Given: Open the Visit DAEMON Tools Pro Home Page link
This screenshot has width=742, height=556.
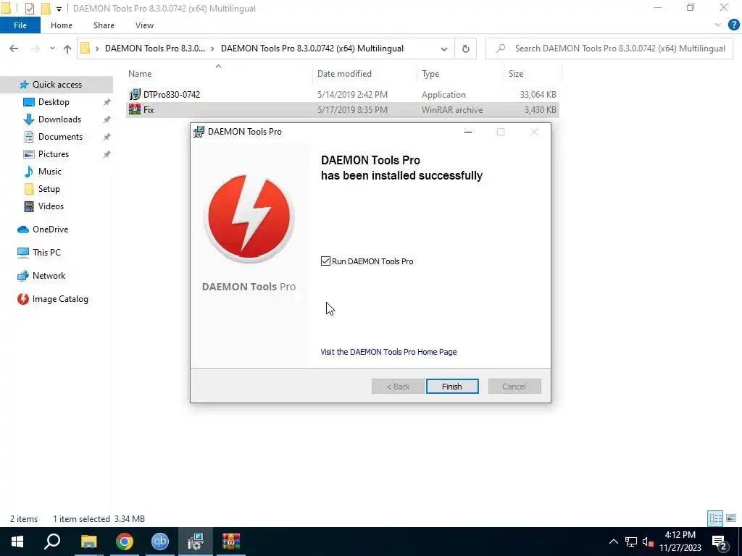Looking at the screenshot, I should coord(388,352).
